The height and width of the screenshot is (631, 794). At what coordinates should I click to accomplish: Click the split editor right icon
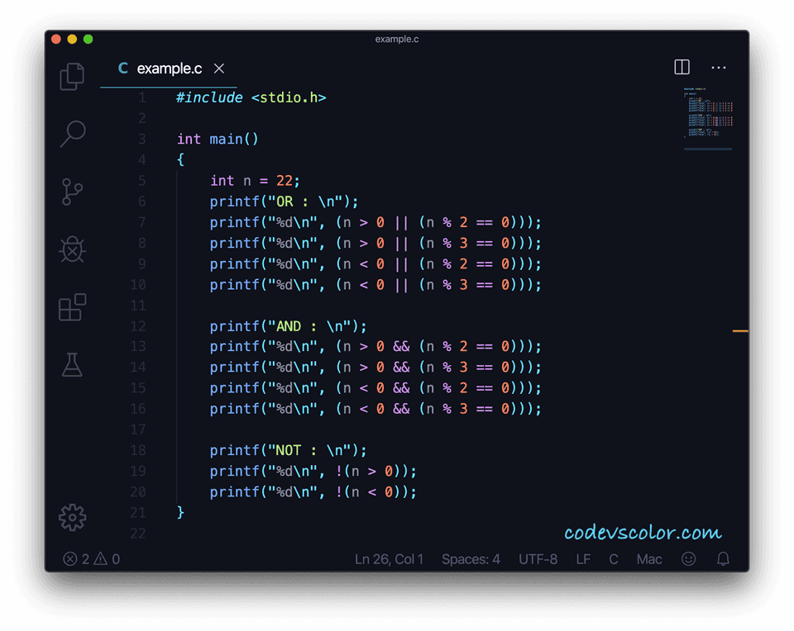[682, 68]
